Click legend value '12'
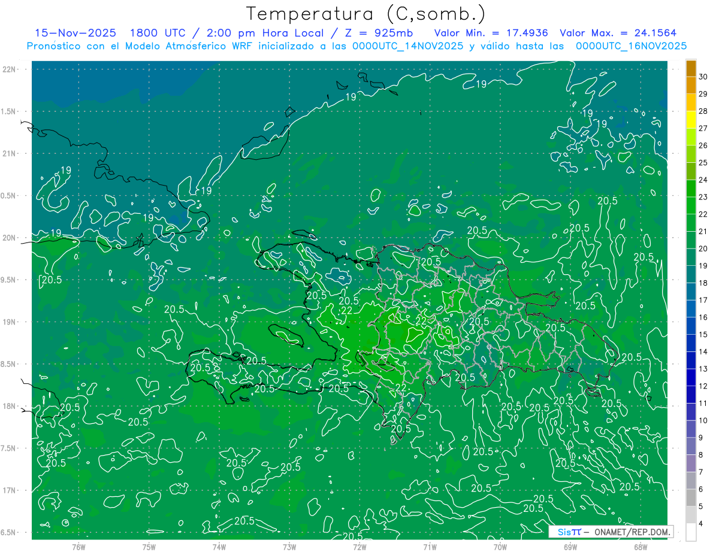719x555 pixels. [x=704, y=386]
